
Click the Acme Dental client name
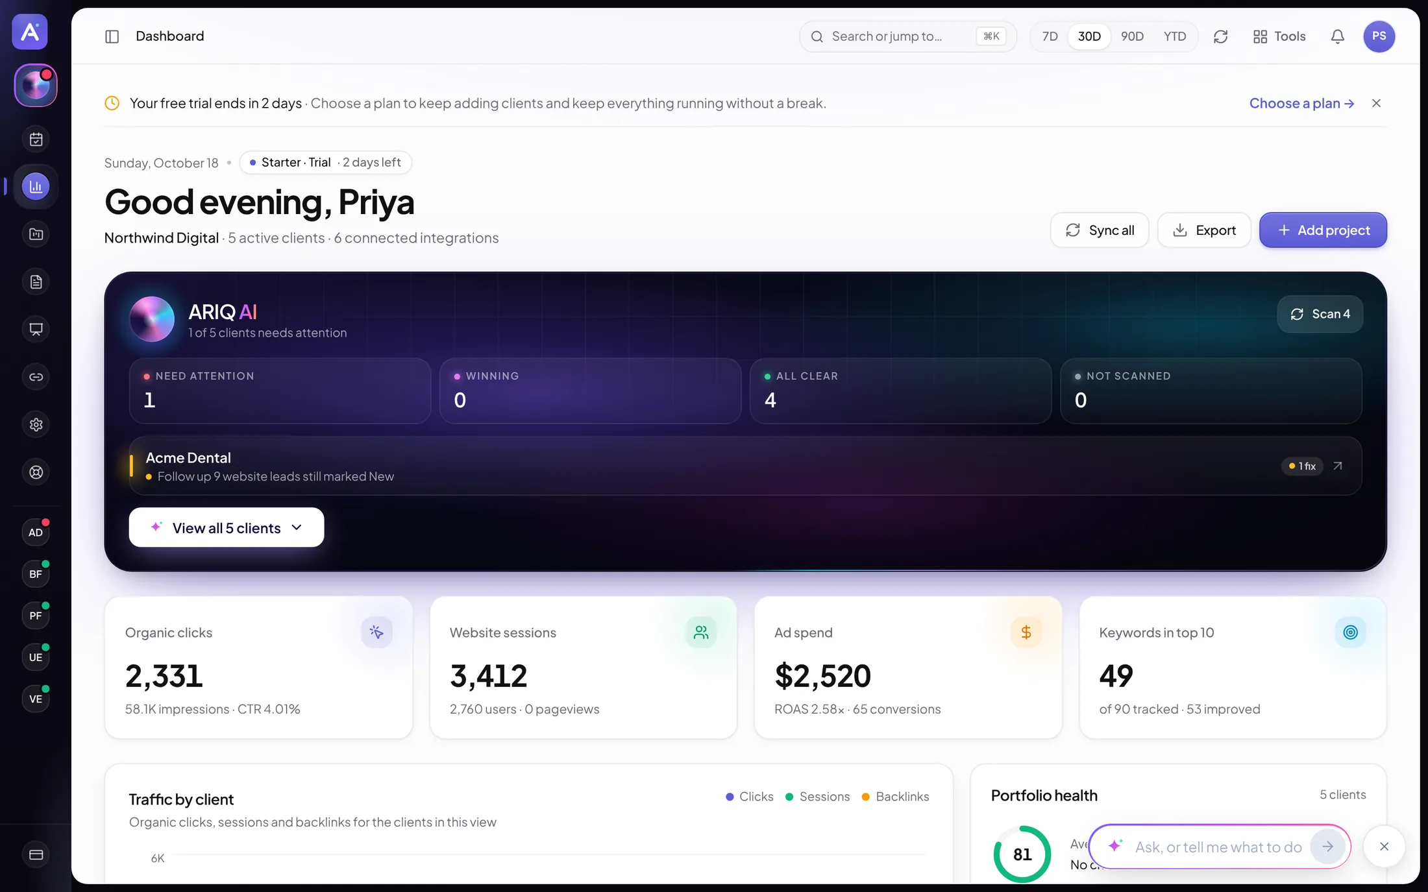(188, 457)
